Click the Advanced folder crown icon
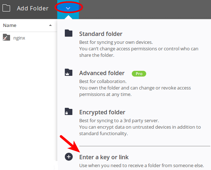Screen dimensions: 211x170 [x=68, y=72]
